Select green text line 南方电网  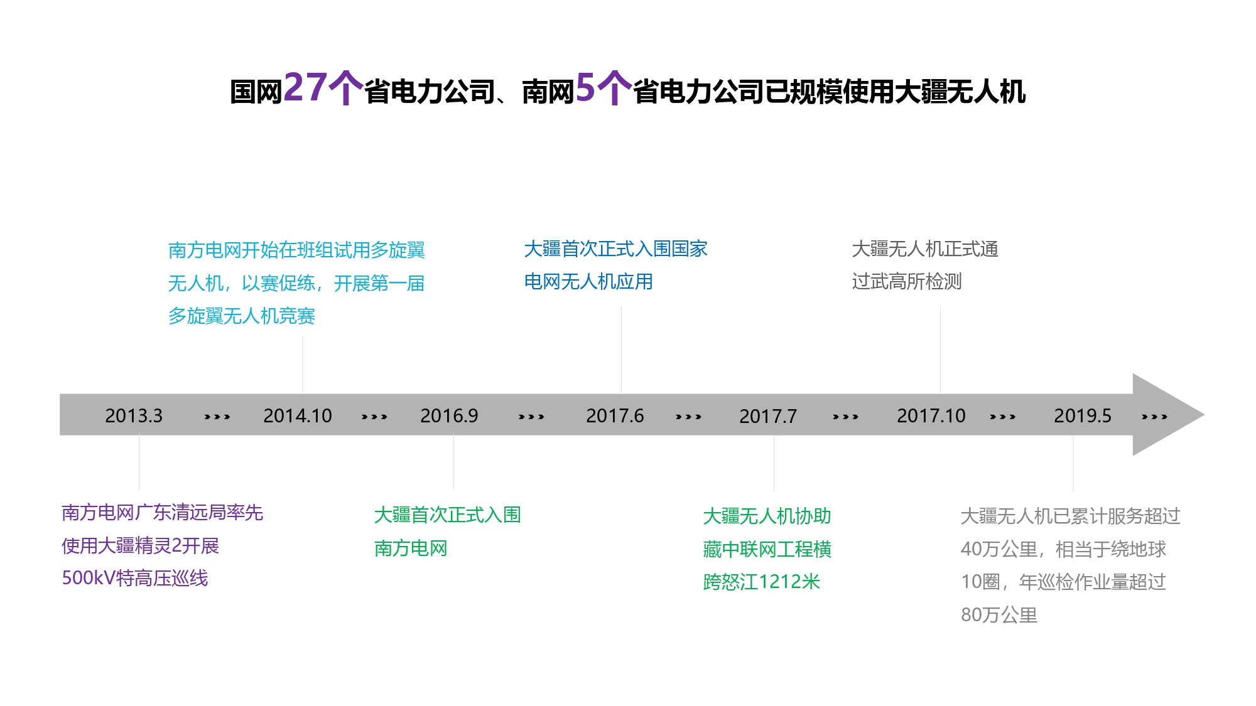click(411, 548)
